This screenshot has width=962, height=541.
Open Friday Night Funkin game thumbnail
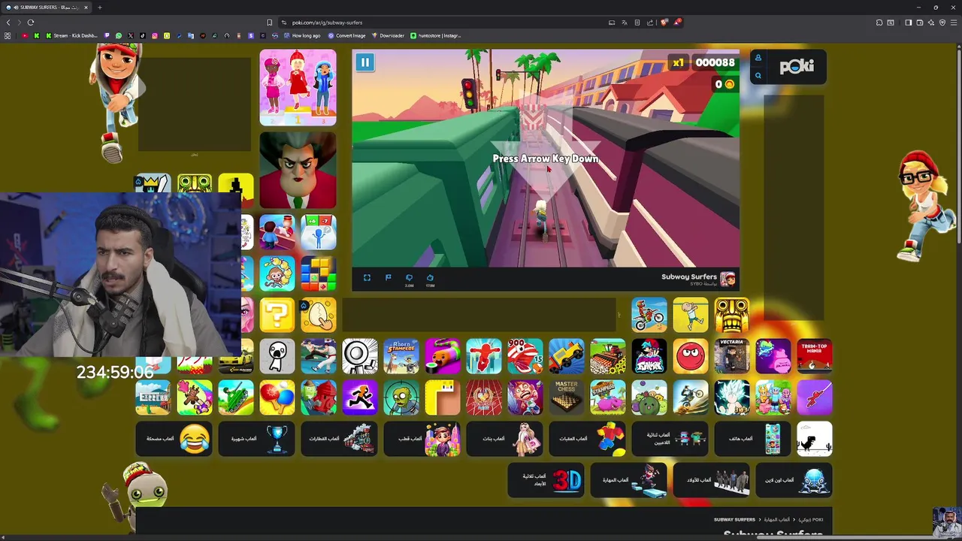[649, 356]
